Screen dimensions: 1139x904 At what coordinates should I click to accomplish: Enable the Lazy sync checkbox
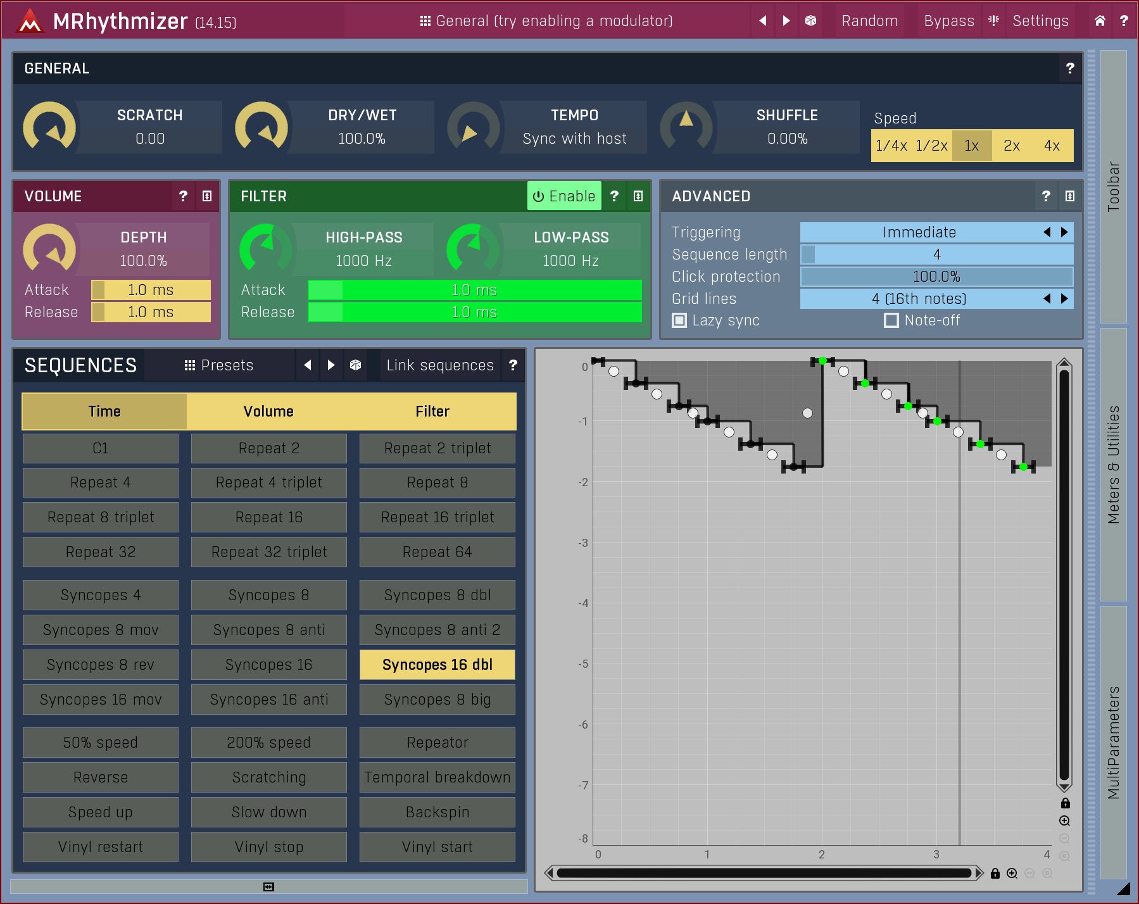(679, 321)
